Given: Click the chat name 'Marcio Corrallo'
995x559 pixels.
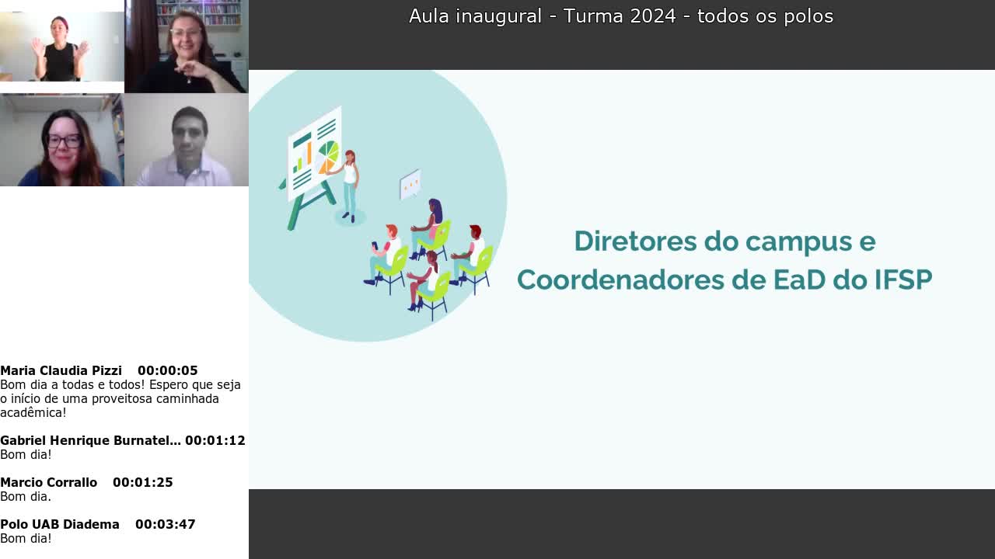Looking at the screenshot, I should (x=48, y=482).
